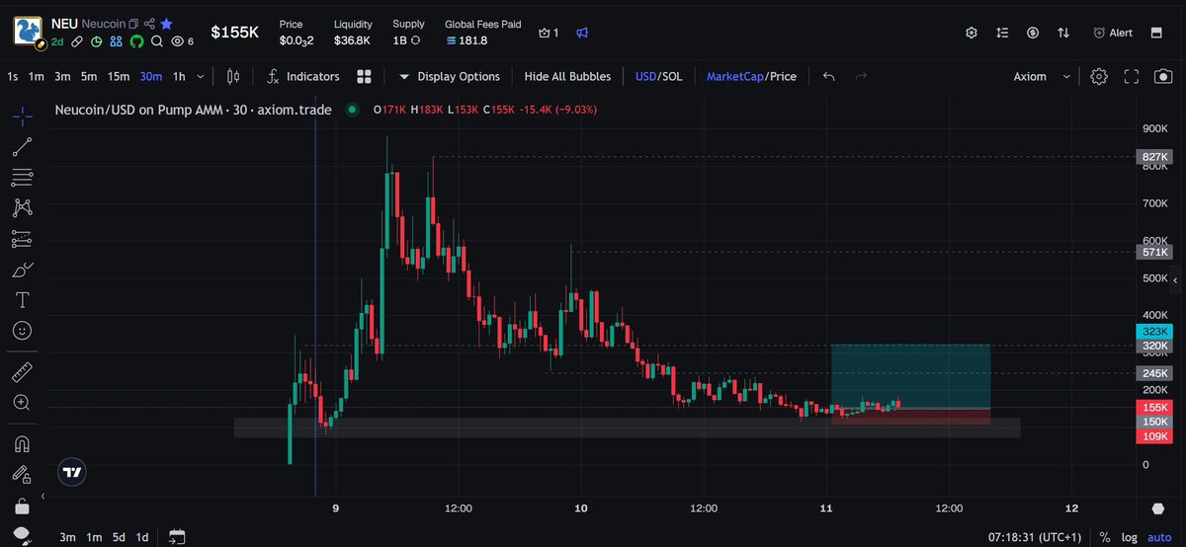Toggle magnet mode on the chart

pos(23,444)
